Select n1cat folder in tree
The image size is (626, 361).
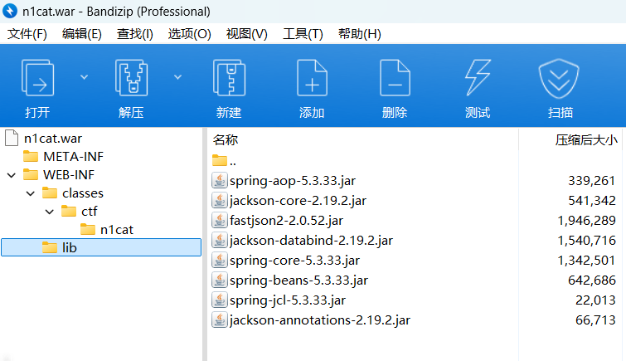tap(117, 229)
